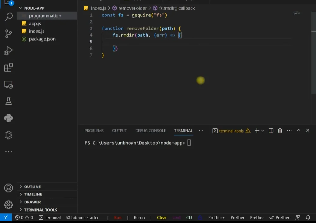Switch to the DEBUG CONSOLE tab
The image size is (316, 223).
[x=150, y=131]
